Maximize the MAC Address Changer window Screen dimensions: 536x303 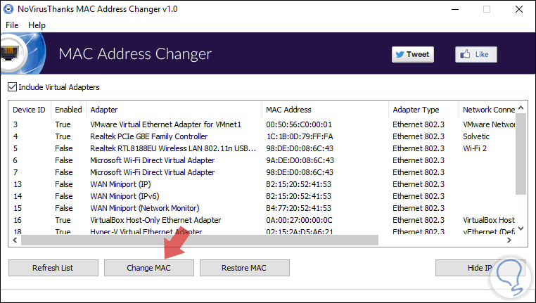(x=487, y=10)
